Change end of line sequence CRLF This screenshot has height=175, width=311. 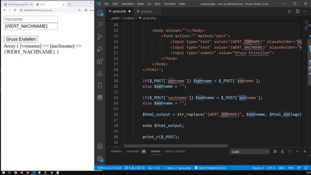click(x=281, y=168)
